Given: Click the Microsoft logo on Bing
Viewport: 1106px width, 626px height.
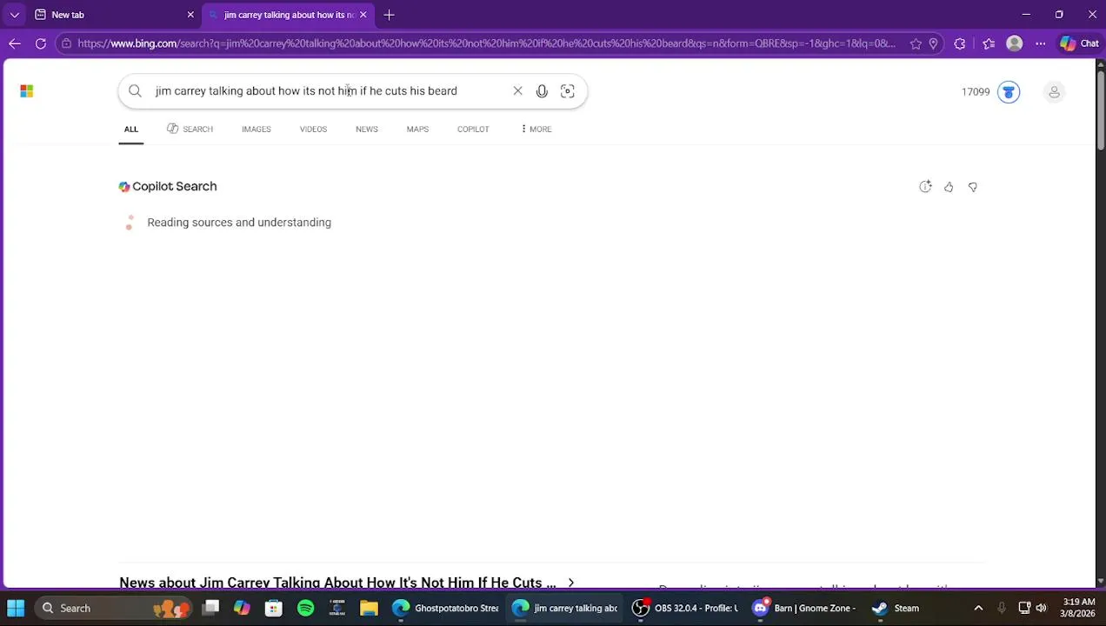Looking at the screenshot, I should [27, 90].
